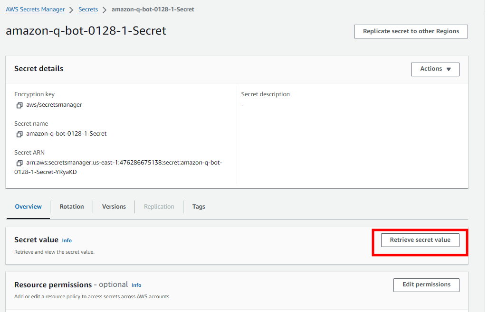This screenshot has height=312, width=488.
Task: Open the Secrets breadcrumb link
Action: point(88,9)
